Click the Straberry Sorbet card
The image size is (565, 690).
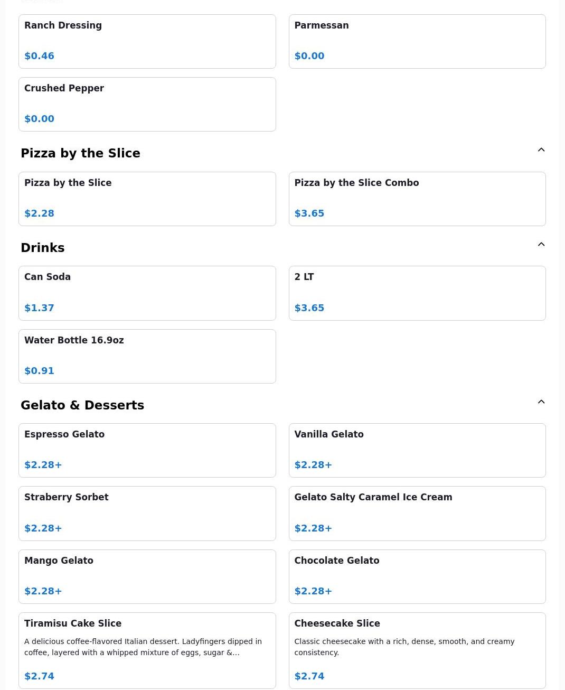click(147, 513)
